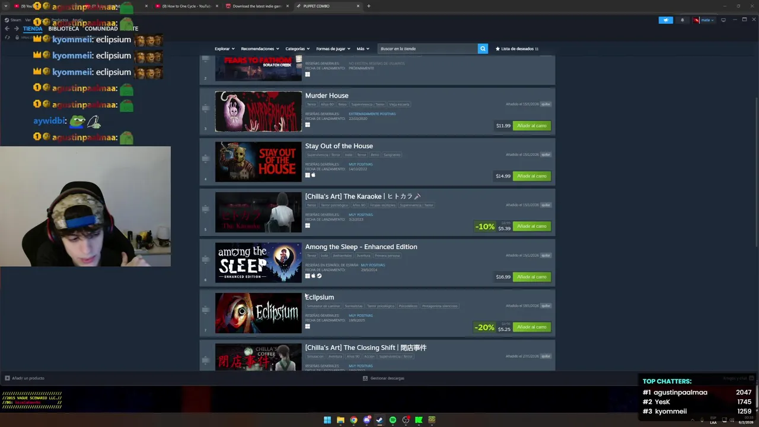Click the Terror psicológico tag under Eclipsium
The width and height of the screenshot is (759, 427).
[381, 306]
